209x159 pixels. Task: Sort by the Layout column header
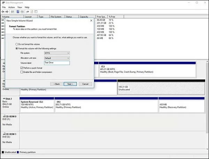[31, 17]
